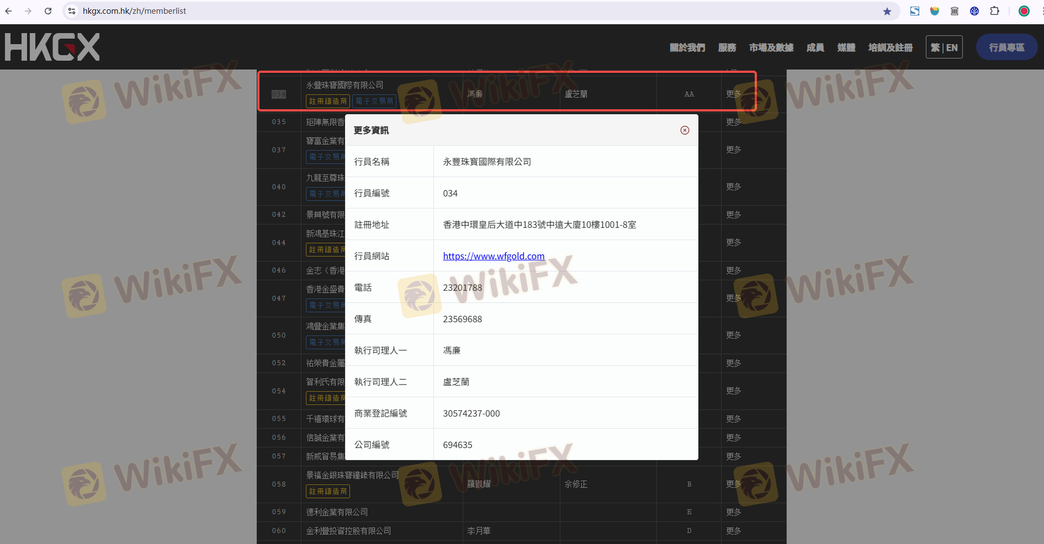Open the browser extensions puzzle icon

point(994,11)
